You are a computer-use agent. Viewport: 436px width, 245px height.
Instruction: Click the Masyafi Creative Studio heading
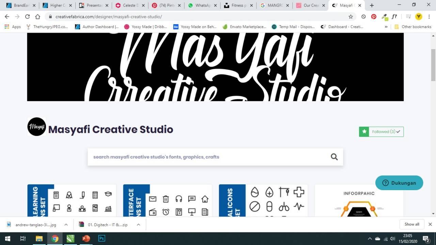point(111,129)
